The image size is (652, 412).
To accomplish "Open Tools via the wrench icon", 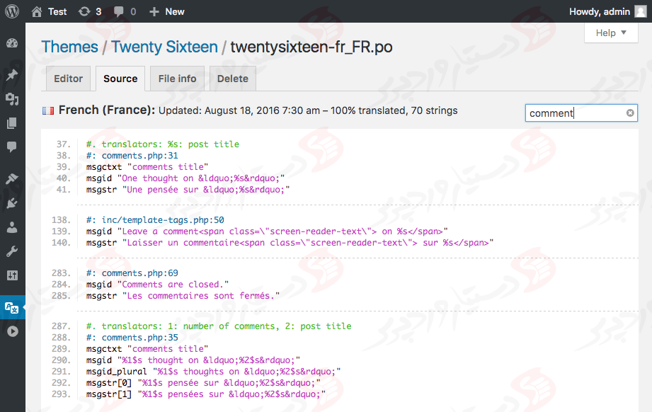I will (x=12, y=251).
